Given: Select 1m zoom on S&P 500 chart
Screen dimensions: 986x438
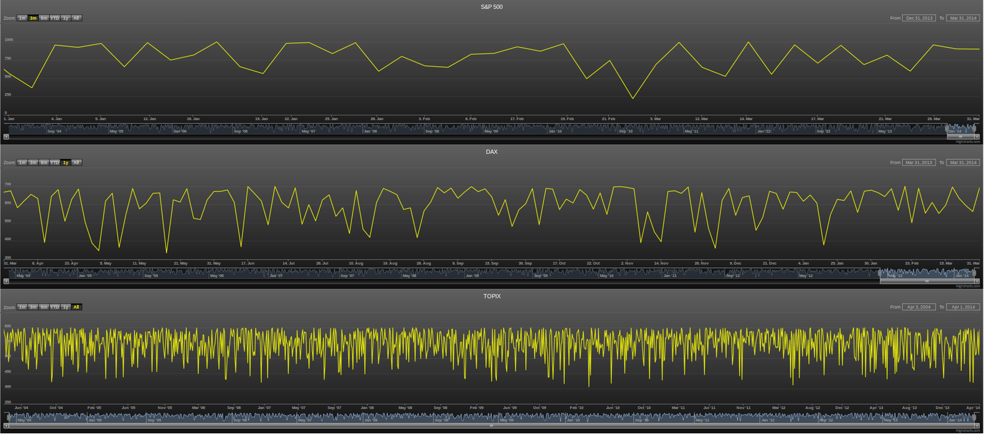Looking at the screenshot, I should 22,18.
